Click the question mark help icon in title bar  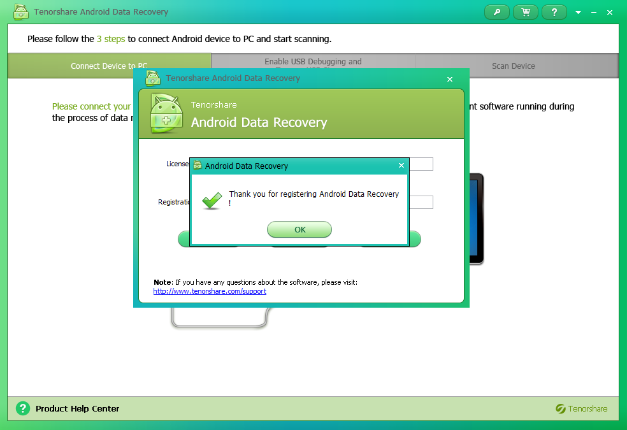click(x=554, y=12)
